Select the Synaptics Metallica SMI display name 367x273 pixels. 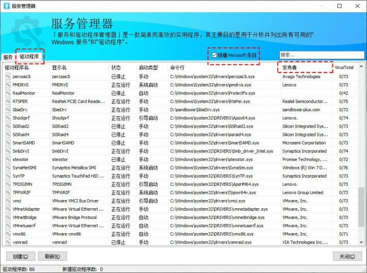pyautogui.click(x=74, y=167)
